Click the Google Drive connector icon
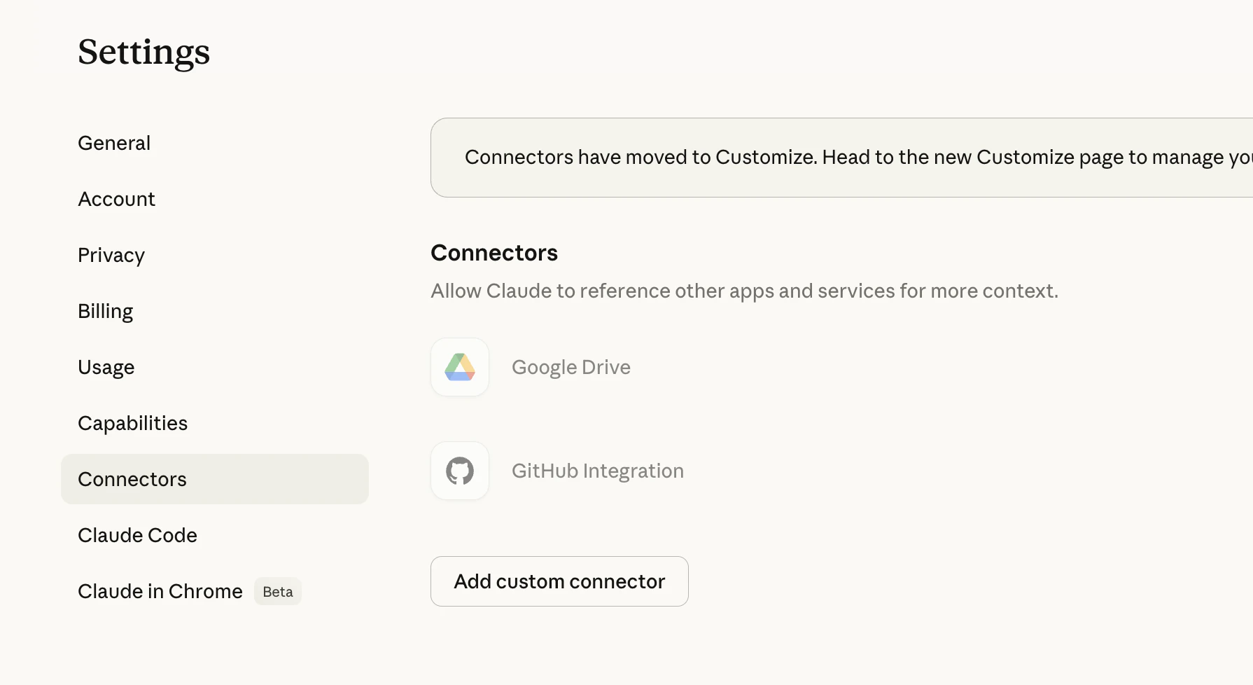 point(459,367)
